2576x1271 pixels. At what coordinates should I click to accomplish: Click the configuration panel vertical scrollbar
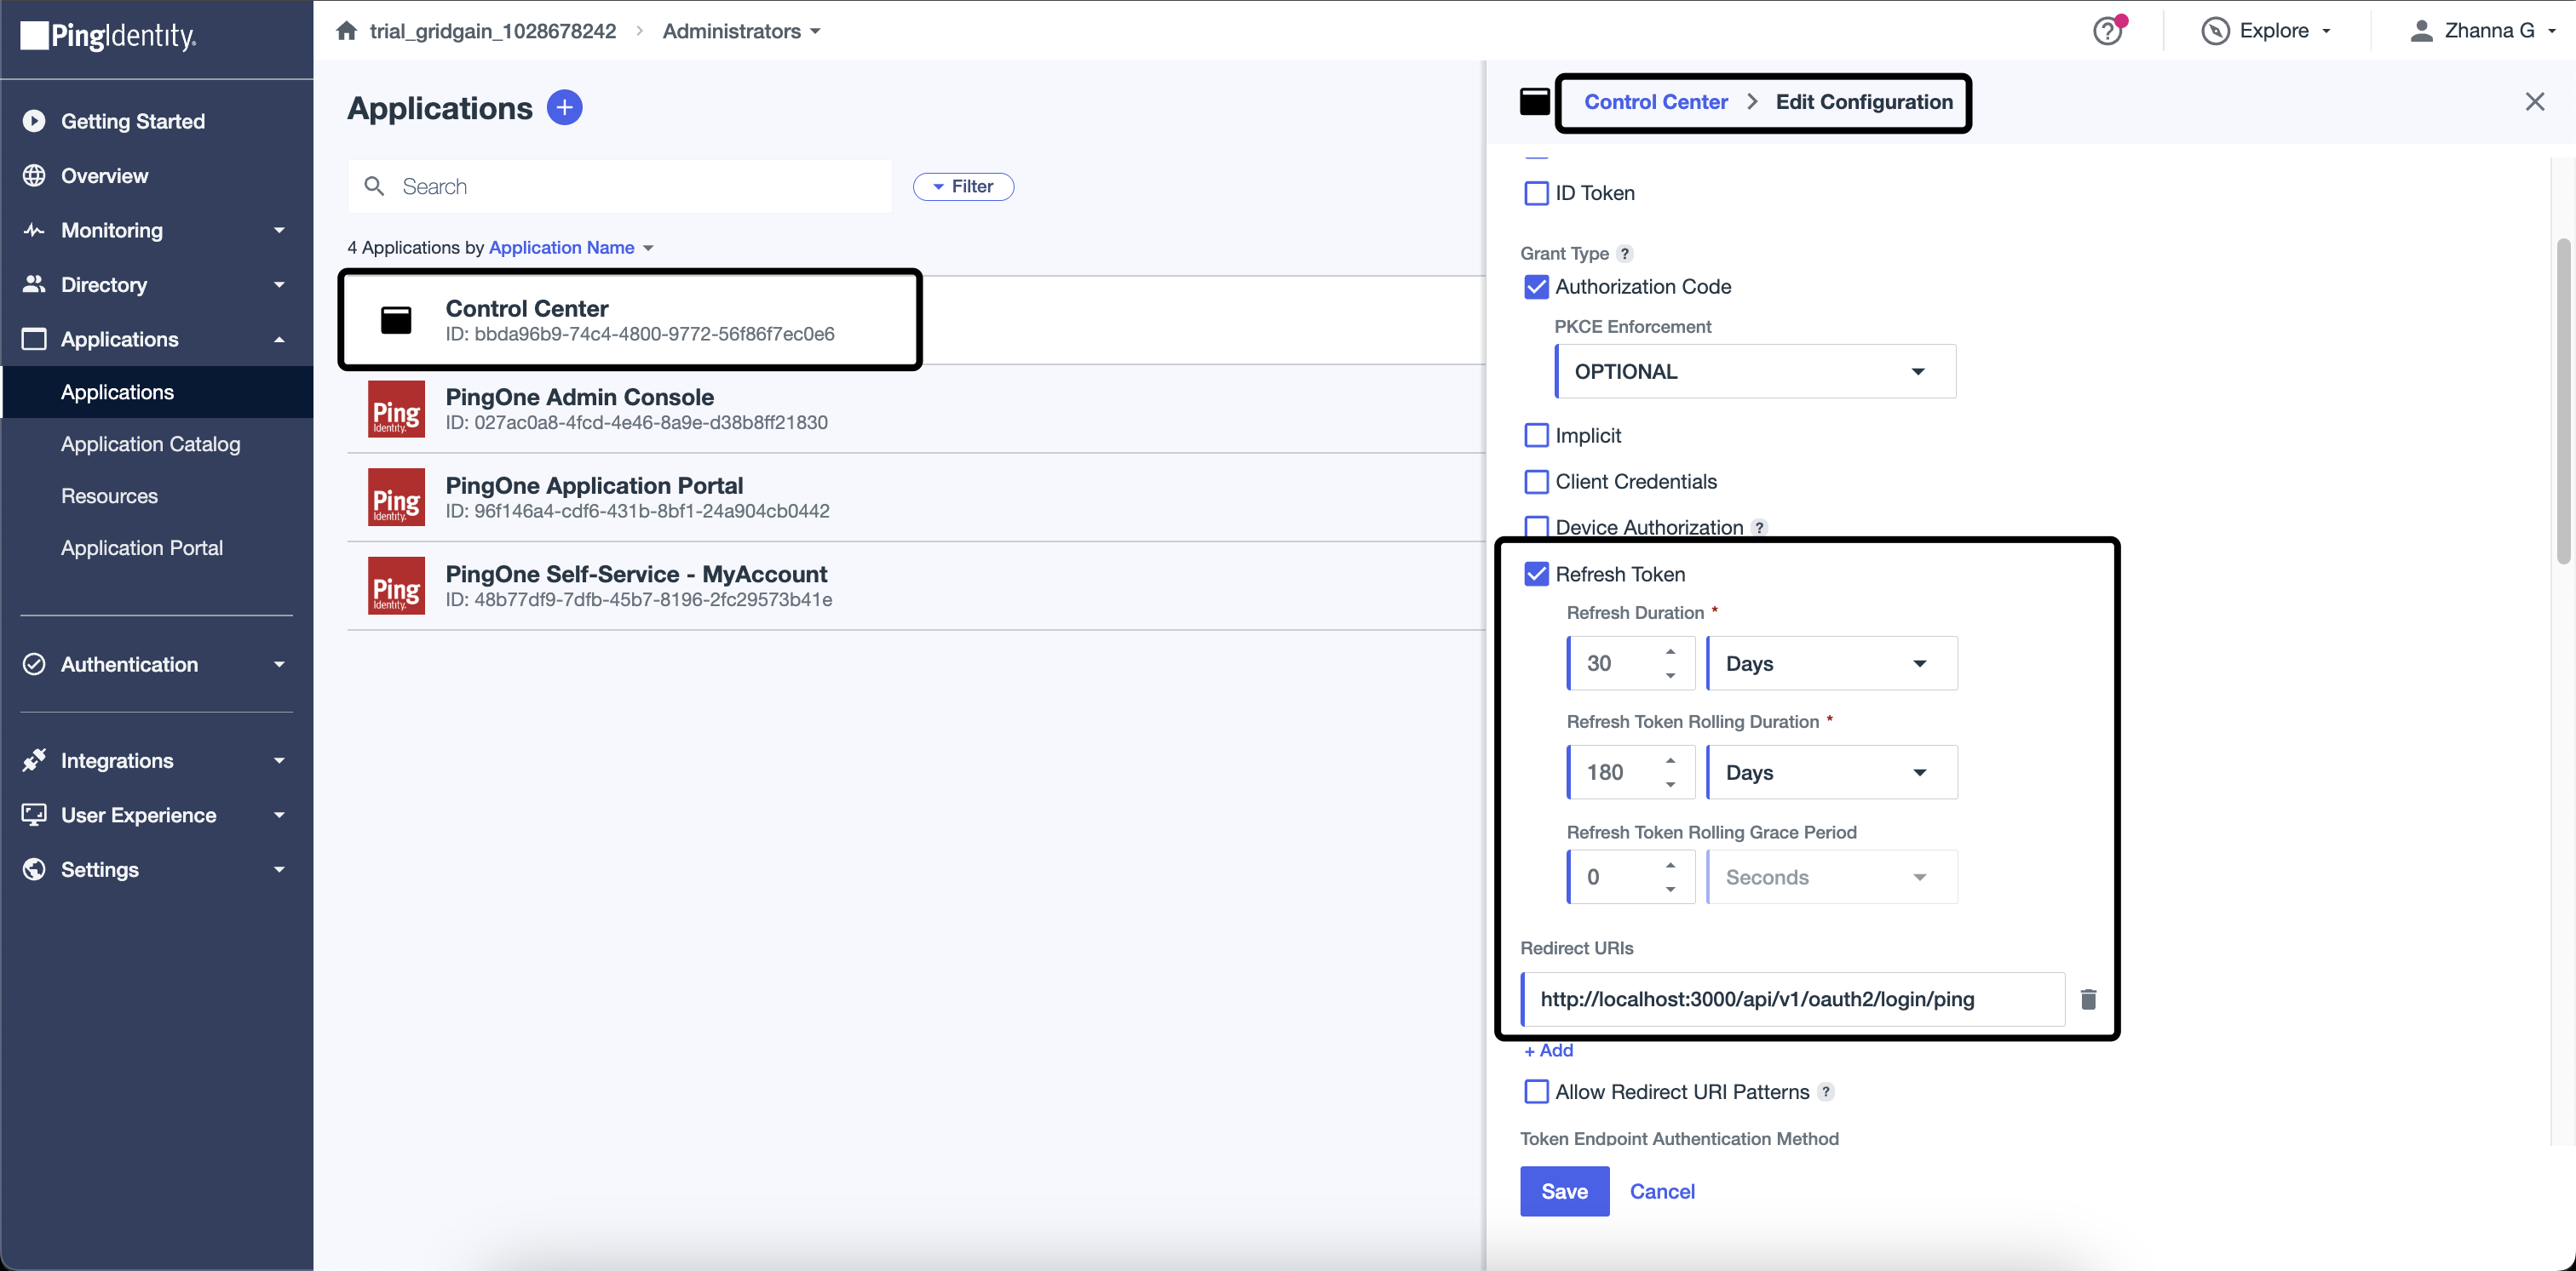[2566, 399]
